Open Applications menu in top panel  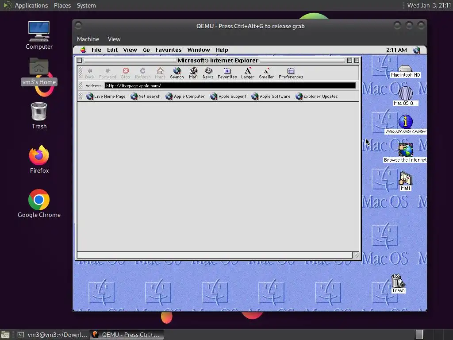pos(31,5)
